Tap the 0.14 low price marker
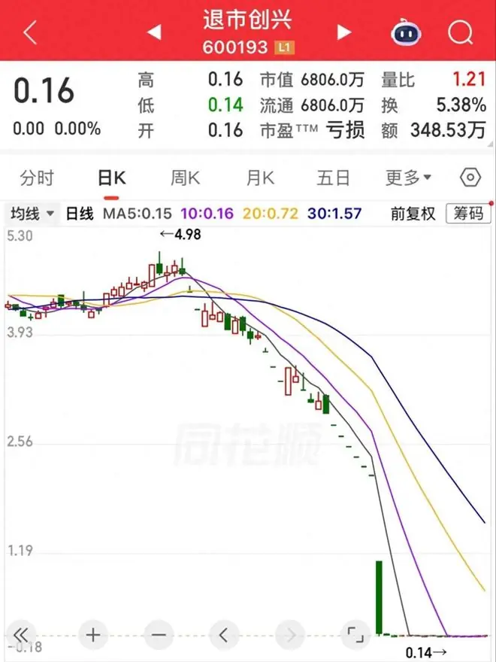The image size is (496, 662). tap(426, 653)
